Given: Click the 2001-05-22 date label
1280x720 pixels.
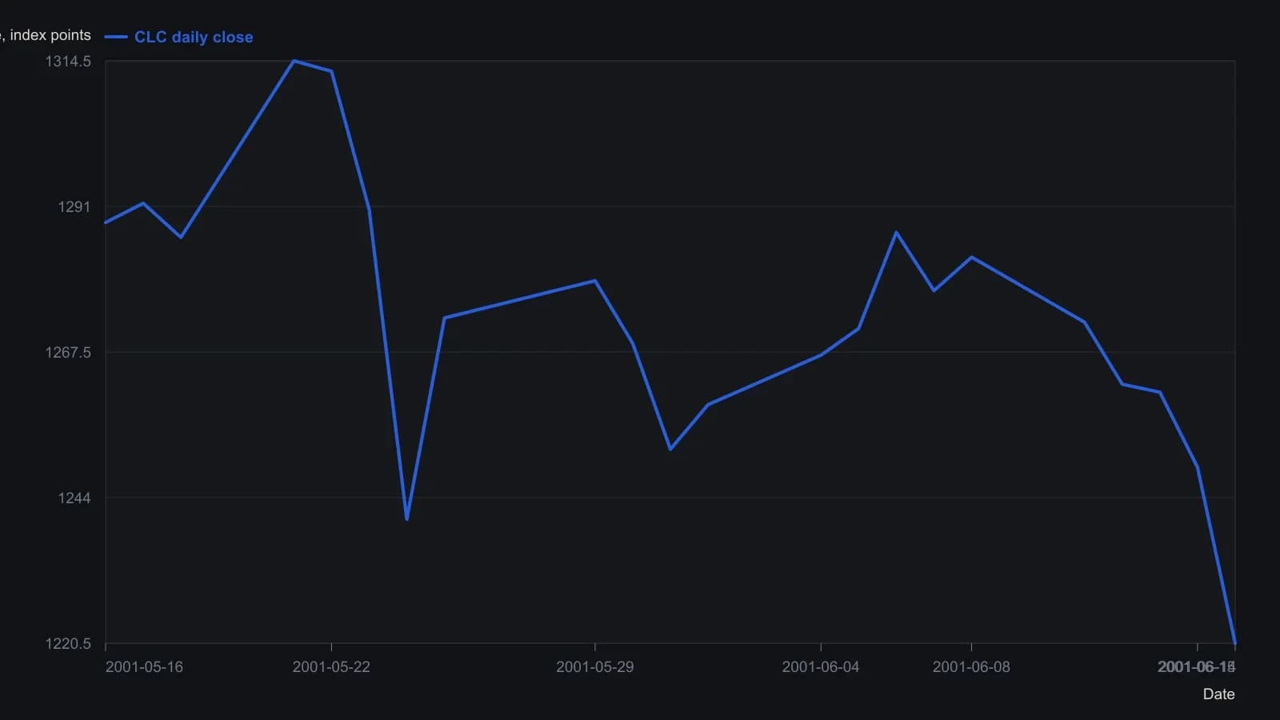Looking at the screenshot, I should pos(331,667).
